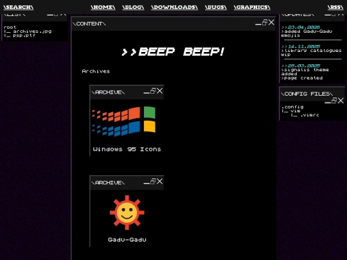Select the .config root entry
Screen dimensions: 347x260
292,107
